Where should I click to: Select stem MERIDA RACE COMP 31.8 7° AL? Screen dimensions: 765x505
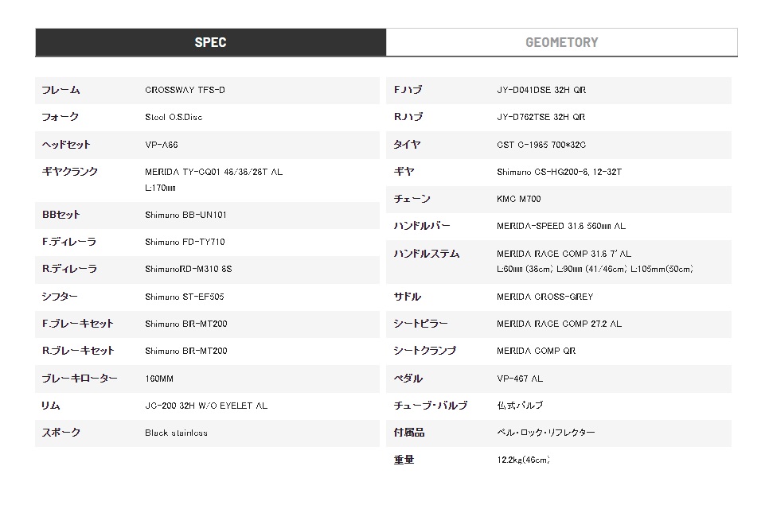point(564,254)
